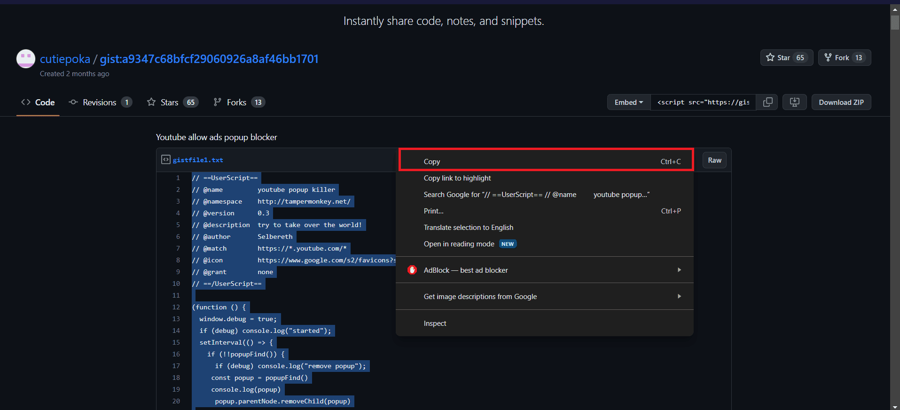Open the Embed dropdown
The image size is (900, 410).
click(x=629, y=102)
